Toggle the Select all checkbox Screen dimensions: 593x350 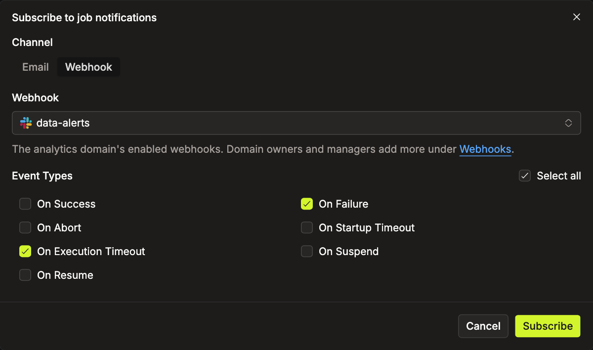click(x=525, y=175)
